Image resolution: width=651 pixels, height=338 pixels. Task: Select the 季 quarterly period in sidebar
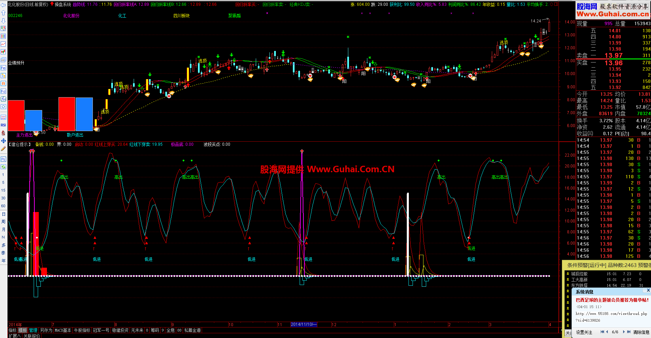point(3,253)
